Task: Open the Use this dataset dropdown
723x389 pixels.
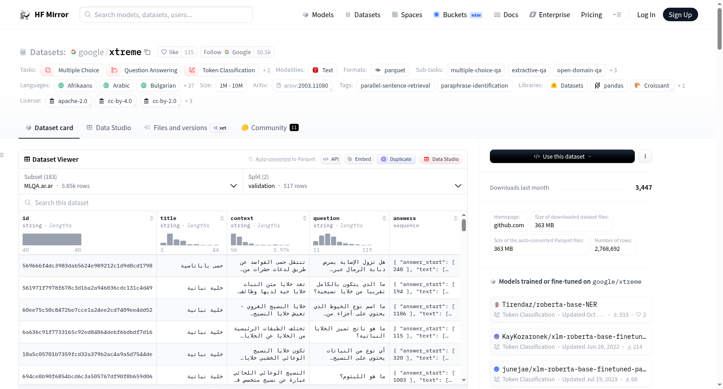Action: tap(562, 156)
